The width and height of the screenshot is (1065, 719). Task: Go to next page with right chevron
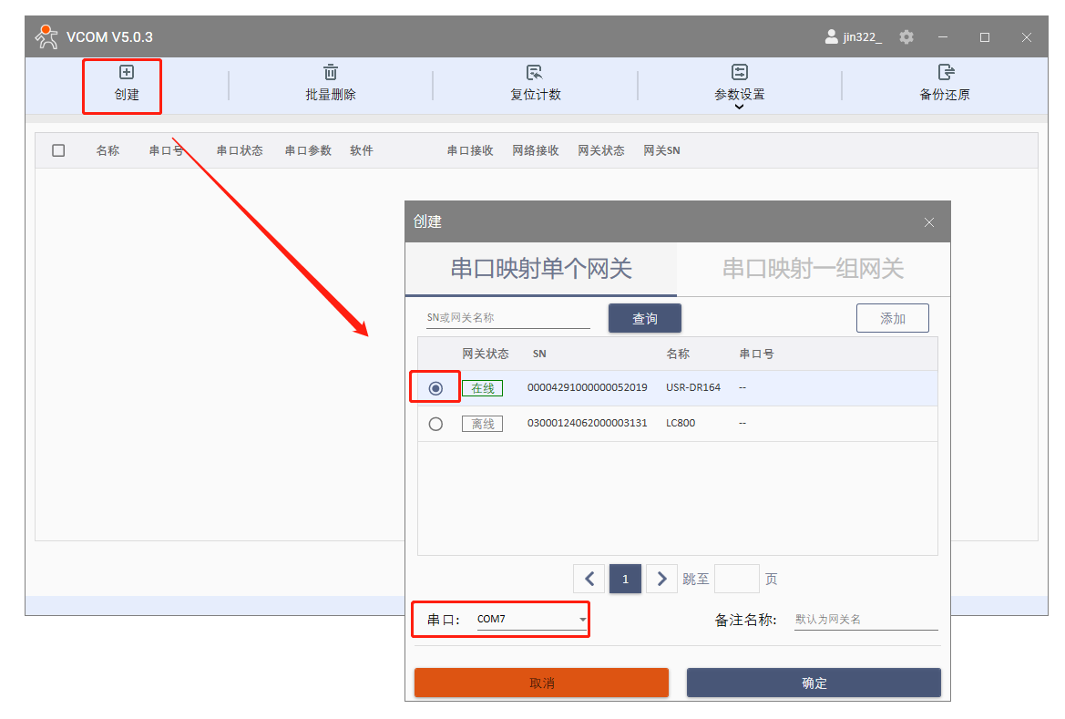661,579
